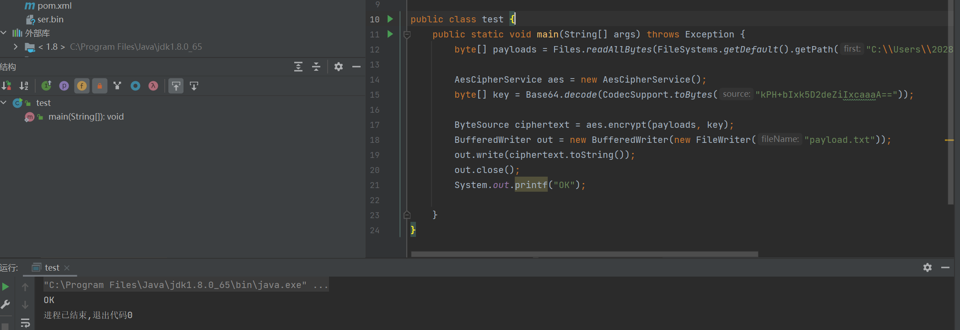Disable Show Non-Public lock icon

tap(100, 86)
